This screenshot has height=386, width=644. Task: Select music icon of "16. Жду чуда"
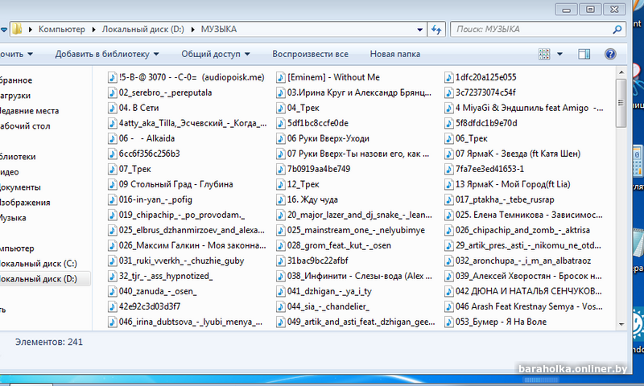point(280,199)
